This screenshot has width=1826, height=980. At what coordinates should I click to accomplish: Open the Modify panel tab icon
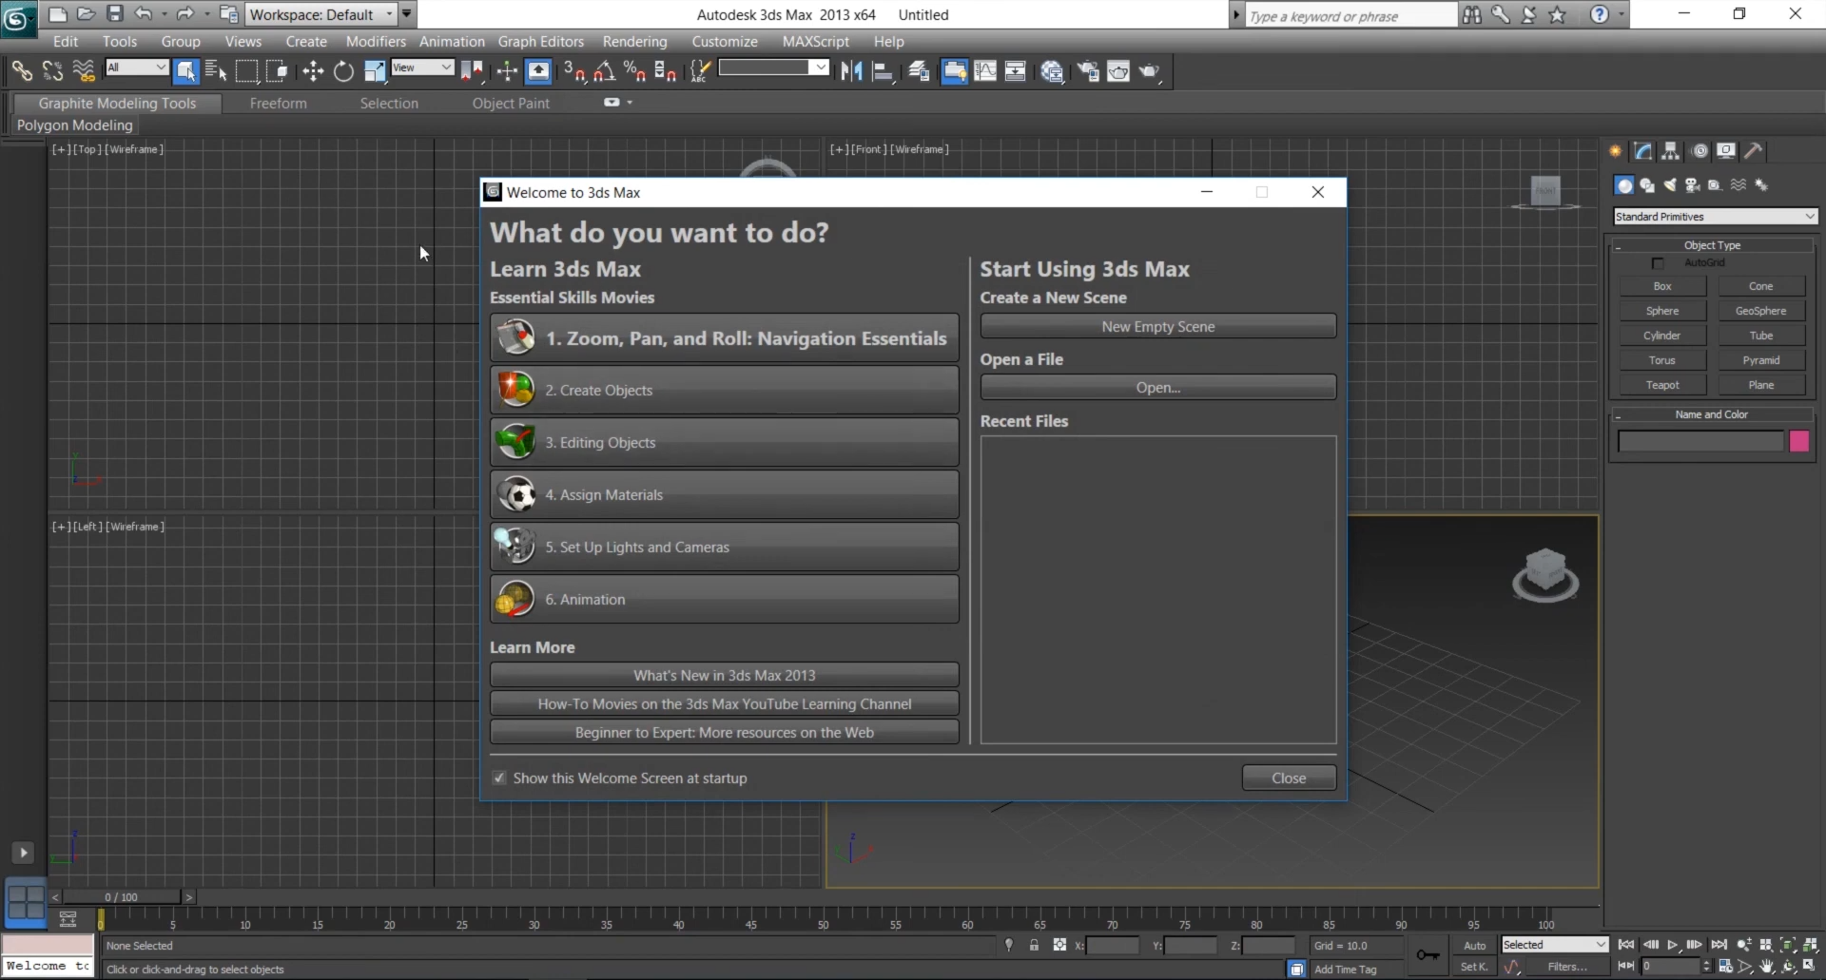1643,151
